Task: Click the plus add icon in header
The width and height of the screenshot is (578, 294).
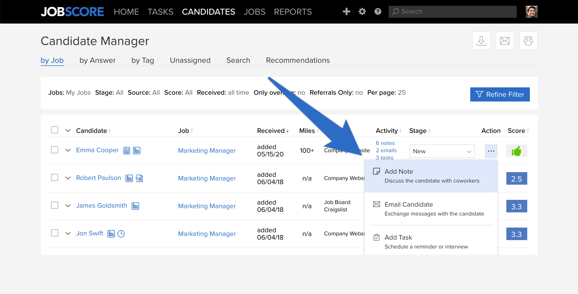Action: tap(346, 12)
